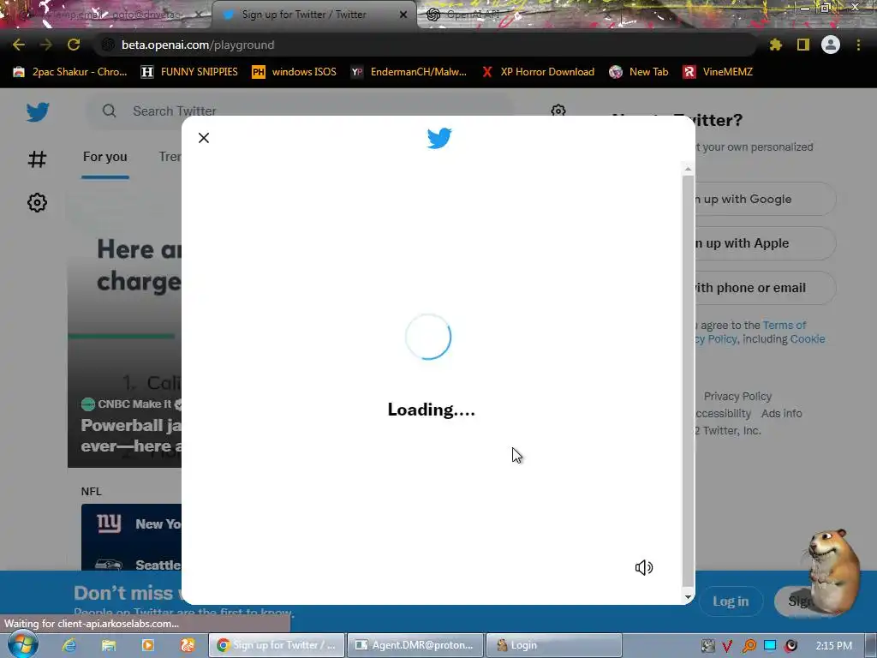Toggle the browser side panel icon

pos(803,45)
